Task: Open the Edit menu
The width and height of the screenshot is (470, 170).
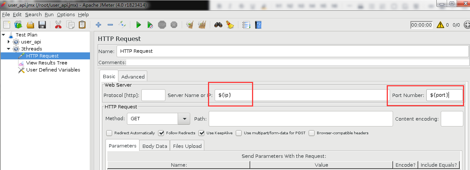Action: [x=17, y=14]
